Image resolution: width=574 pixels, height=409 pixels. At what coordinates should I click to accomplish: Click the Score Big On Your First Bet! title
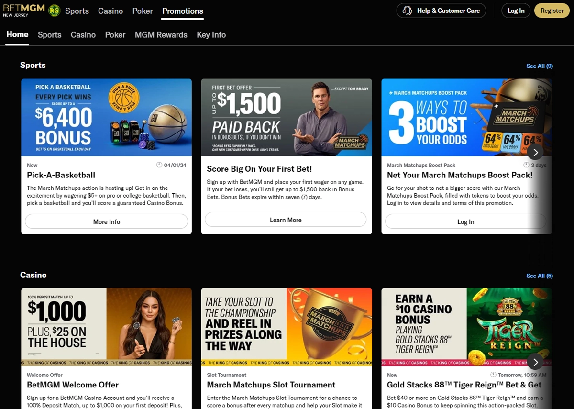pos(259,169)
